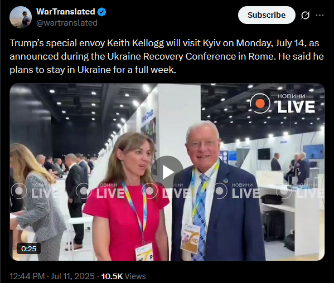Open Grok explain icon beside Subscribe
This screenshot has height=283, width=334.
pos(305,16)
